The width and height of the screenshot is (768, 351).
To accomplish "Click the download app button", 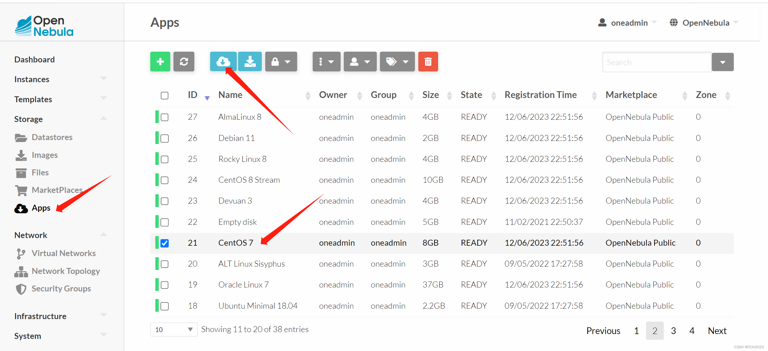I will [250, 62].
